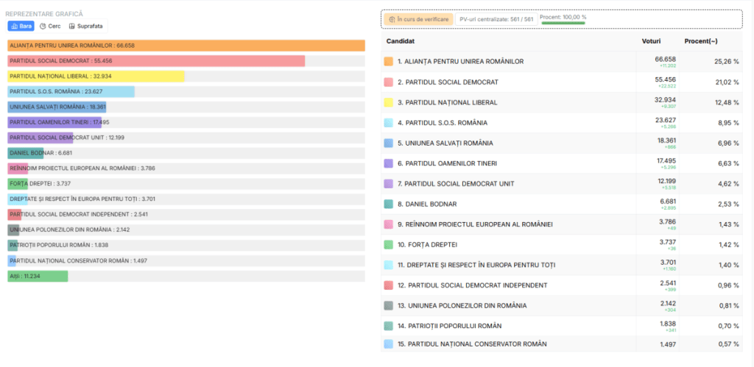Switch to the Bara chart tab
Screen dimensions: 754x367
point(21,26)
